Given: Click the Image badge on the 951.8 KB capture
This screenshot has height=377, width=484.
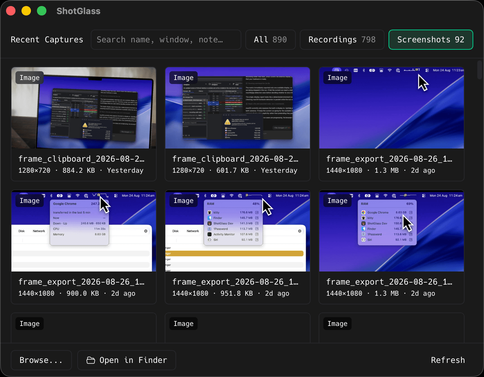Looking at the screenshot, I should point(184,201).
